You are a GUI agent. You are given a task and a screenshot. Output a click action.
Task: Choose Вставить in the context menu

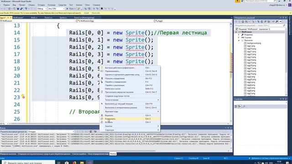(x=130, y=123)
